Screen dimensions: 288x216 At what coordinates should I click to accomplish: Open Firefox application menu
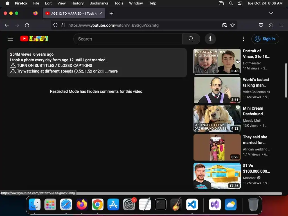[x=281, y=25]
